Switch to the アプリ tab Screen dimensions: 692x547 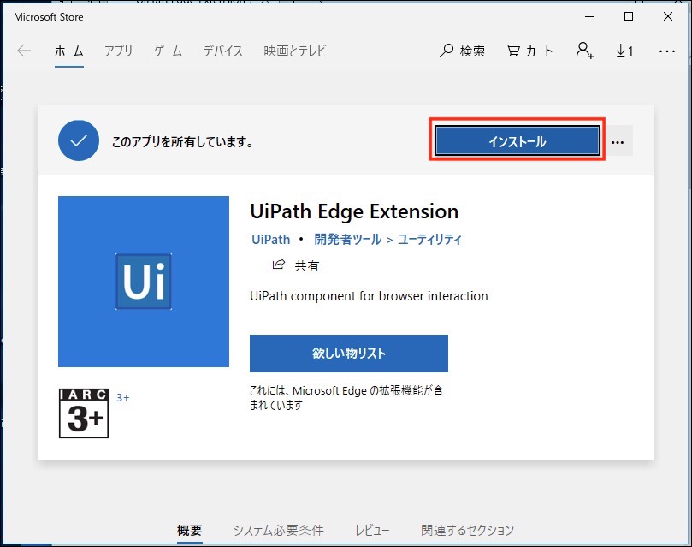click(118, 51)
